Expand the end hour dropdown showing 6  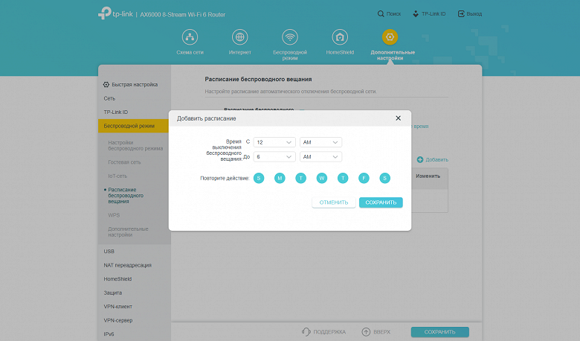click(x=274, y=157)
